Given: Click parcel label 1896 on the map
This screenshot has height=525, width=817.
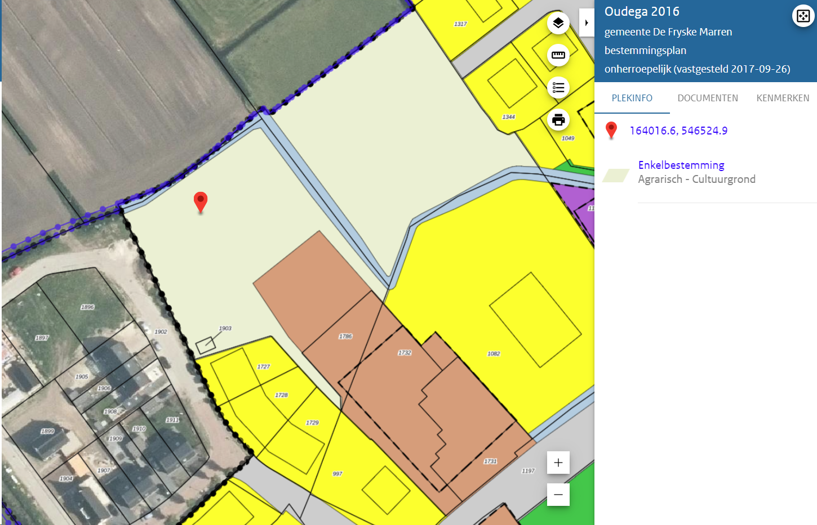Looking at the screenshot, I should point(87,307).
